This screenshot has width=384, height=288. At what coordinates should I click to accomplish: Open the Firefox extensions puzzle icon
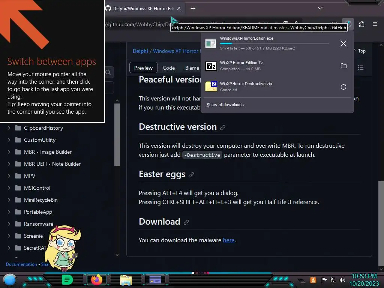(x=361, y=24)
